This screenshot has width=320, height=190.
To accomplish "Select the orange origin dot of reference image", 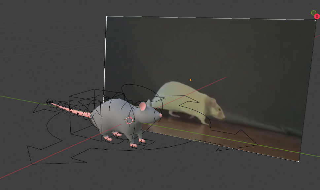I will tap(191, 80).
